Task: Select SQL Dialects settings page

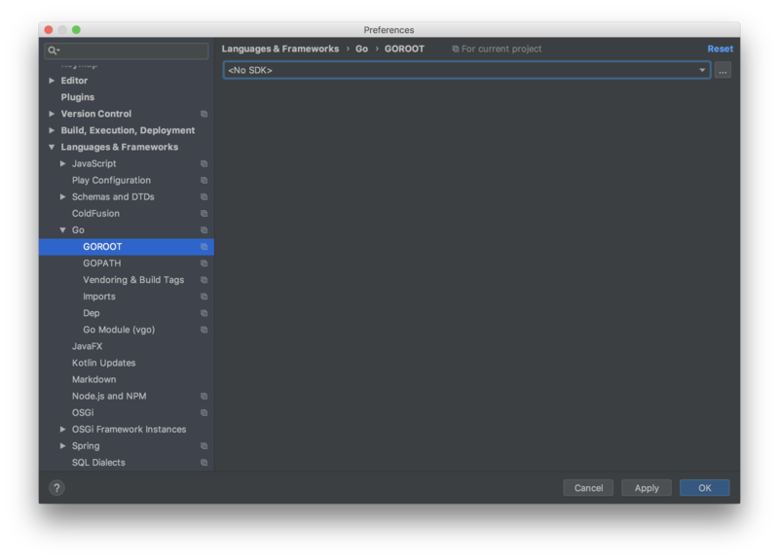Action: [x=98, y=463]
